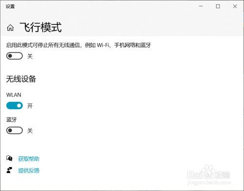Image resolution: width=244 pixels, height=191 pixels.
Task: Click the 蓝牙 label above its switch
Action: pos(12,120)
